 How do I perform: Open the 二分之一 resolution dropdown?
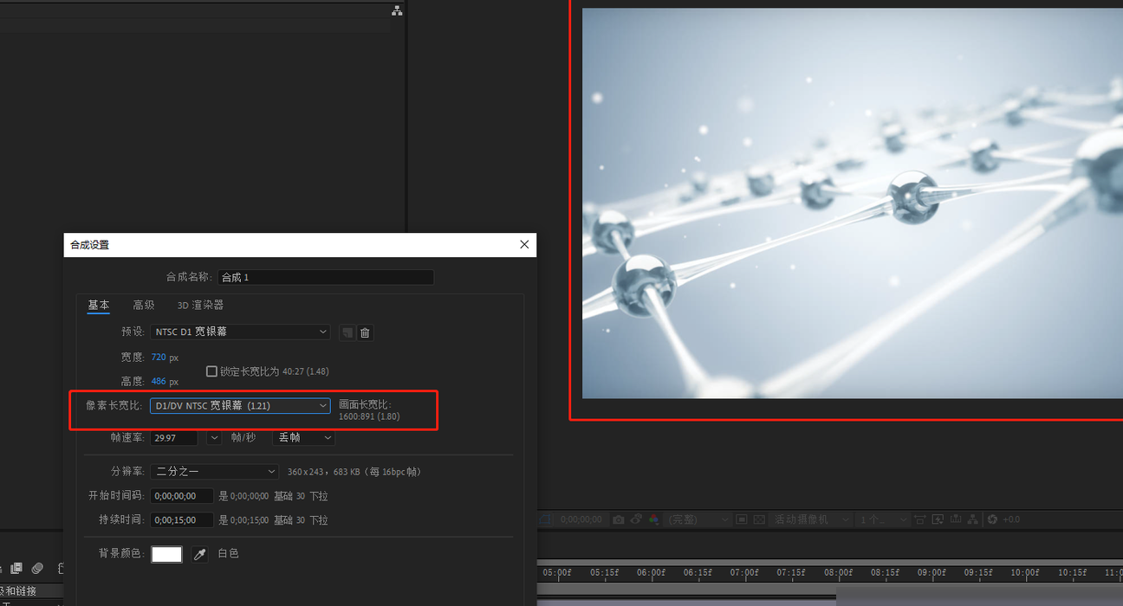tap(214, 472)
